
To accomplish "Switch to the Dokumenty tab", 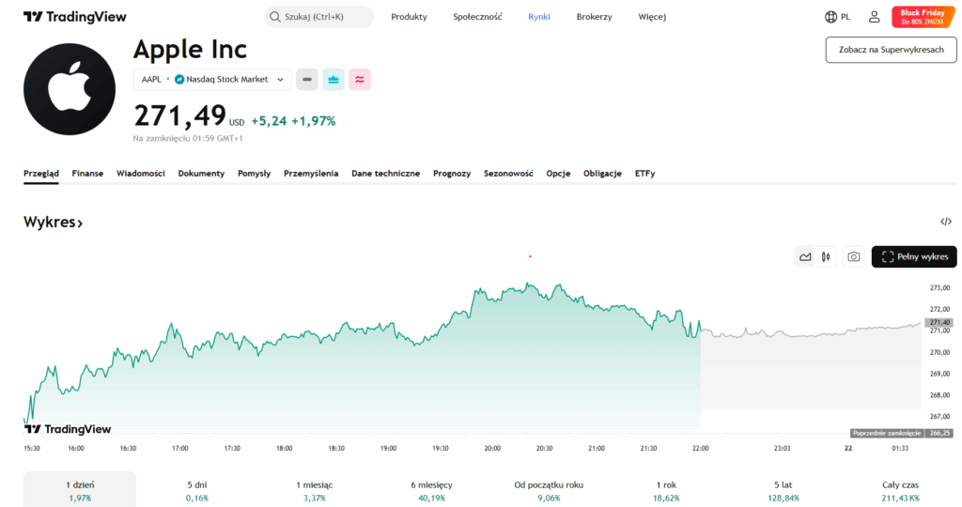I will (x=201, y=174).
